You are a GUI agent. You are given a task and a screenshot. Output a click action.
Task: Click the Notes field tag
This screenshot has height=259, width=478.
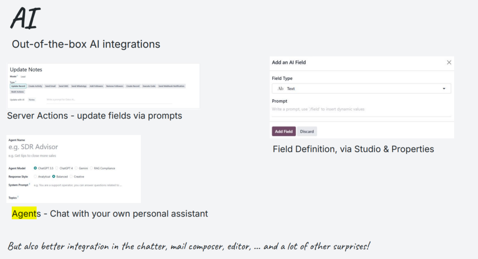point(32,100)
